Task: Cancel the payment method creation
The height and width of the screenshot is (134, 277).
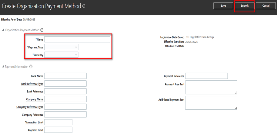Action: coord(266,6)
